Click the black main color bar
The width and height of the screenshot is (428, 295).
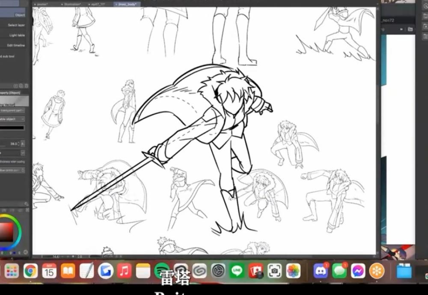12,127
